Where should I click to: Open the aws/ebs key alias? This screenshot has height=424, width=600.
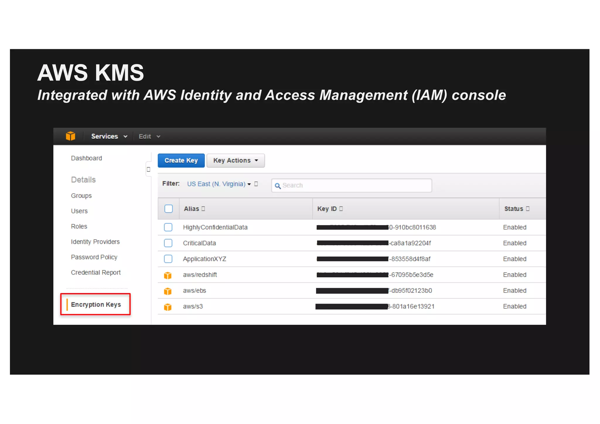194,290
